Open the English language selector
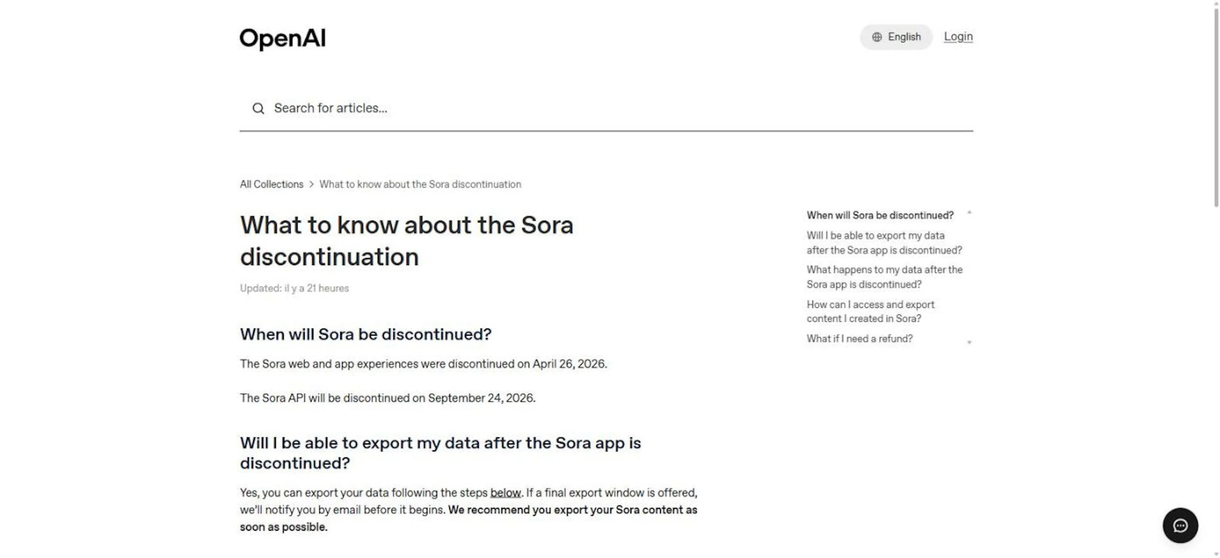 point(896,37)
